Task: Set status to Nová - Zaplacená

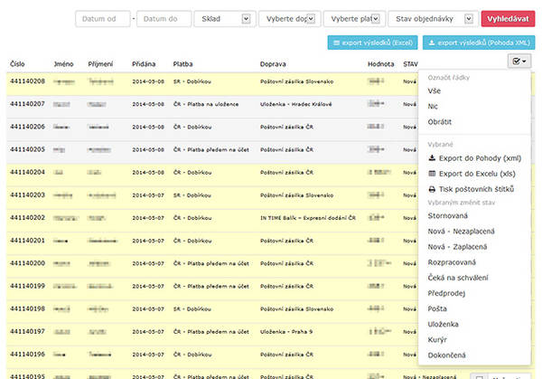Action: click(x=457, y=247)
